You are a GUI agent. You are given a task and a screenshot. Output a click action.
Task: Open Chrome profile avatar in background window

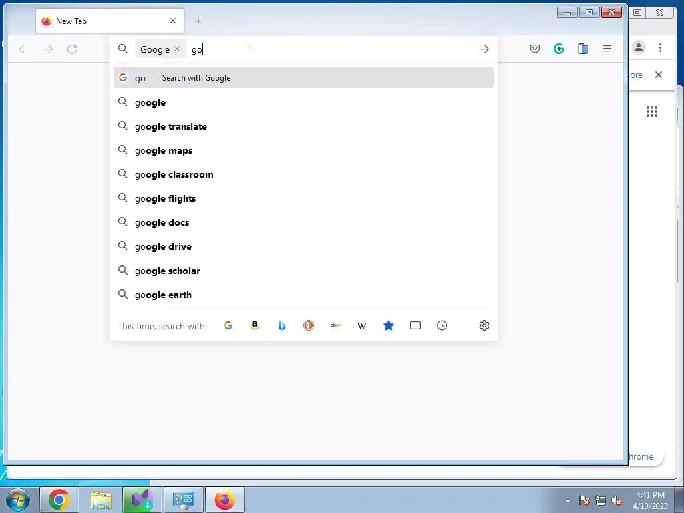638,47
